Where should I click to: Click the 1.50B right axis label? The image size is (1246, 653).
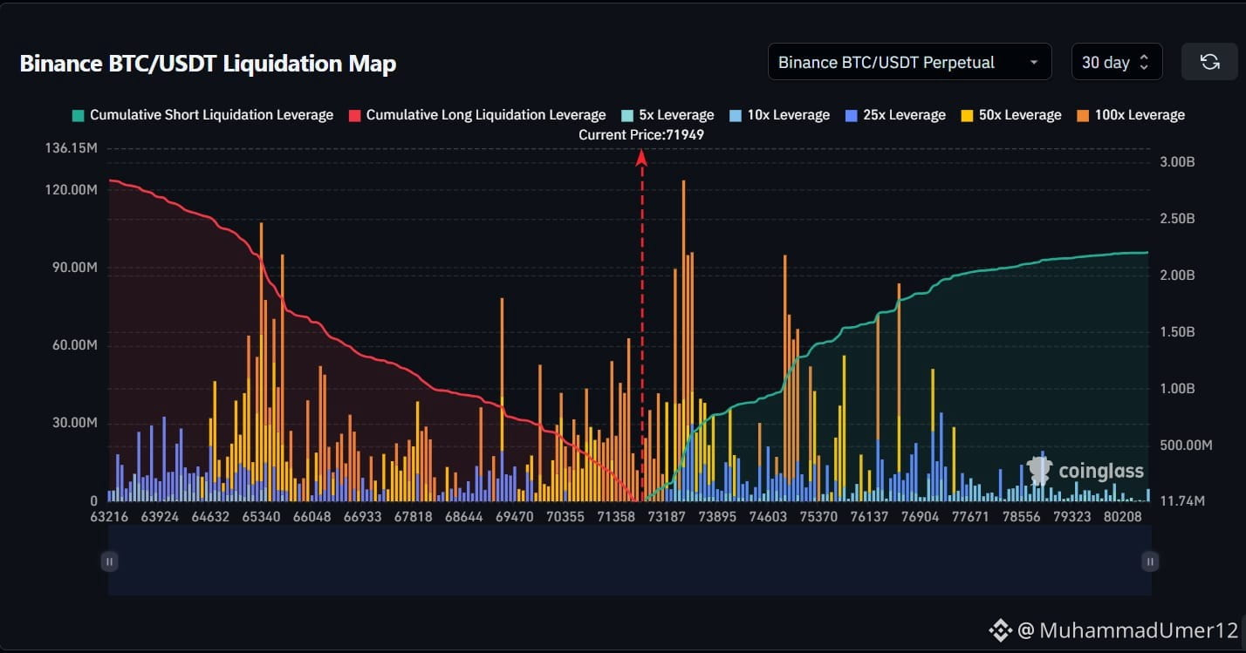pyautogui.click(x=1178, y=332)
